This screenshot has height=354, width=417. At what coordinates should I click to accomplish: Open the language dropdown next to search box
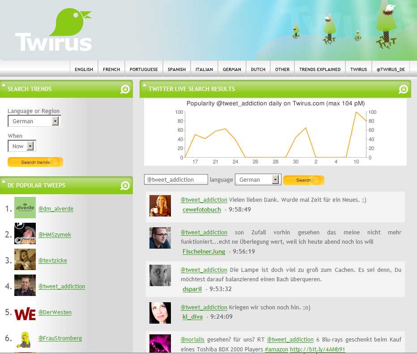(258, 179)
